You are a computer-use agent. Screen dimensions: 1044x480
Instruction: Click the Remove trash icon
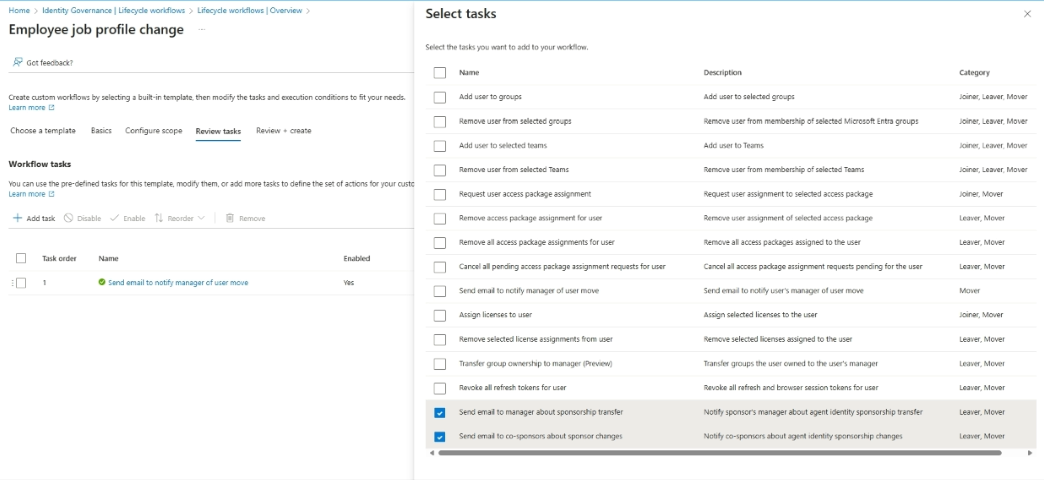tap(230, 218)
